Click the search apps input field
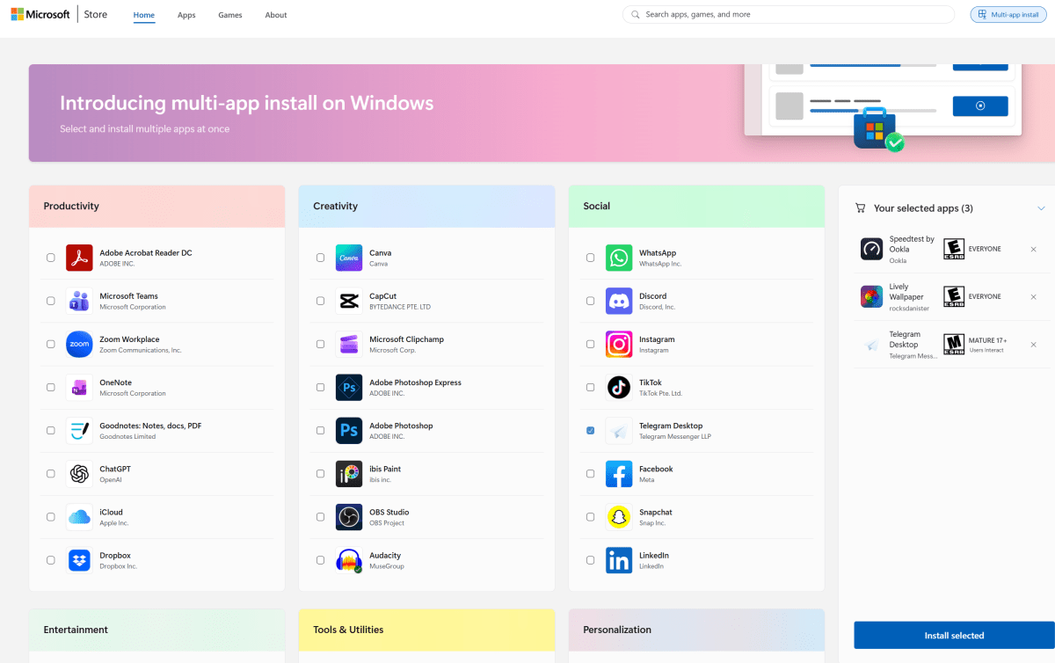This screenshot has width=1055, height=663. [788, 13]
